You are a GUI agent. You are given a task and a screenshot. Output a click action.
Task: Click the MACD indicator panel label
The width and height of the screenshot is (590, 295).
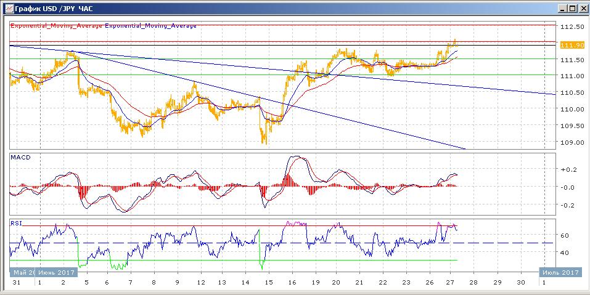tap(20, 158)
